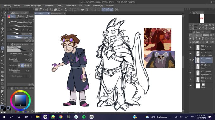Click the Open file folder icon
This screenshot has width=215, height=120.
[x=55, y=9]
